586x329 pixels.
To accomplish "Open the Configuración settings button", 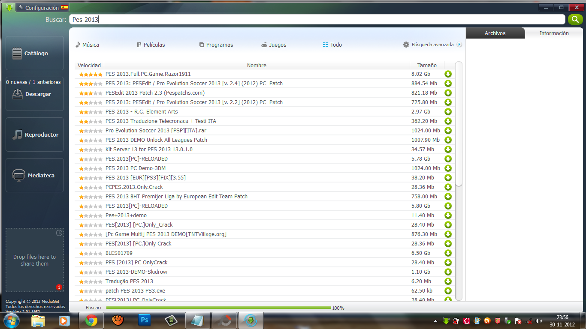I will click(x=42, y=8).
